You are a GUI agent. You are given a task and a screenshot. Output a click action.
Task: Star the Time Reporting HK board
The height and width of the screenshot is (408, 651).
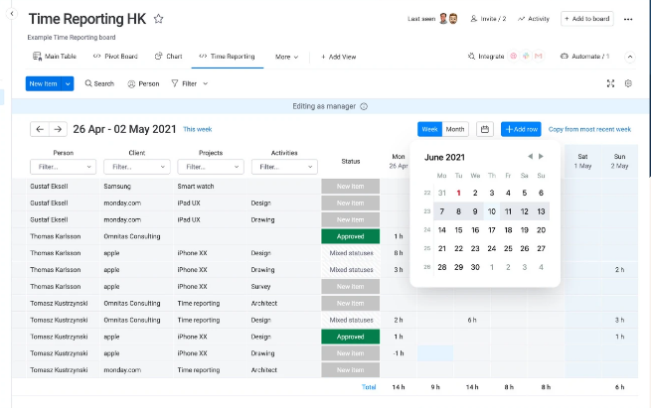click(x=158, y=19)
